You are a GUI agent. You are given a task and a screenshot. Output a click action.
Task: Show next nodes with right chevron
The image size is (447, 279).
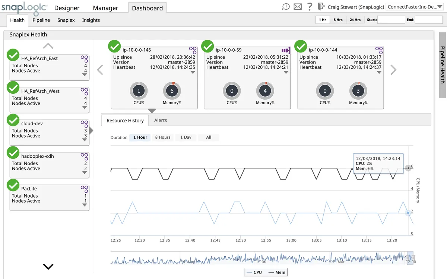(x=393, y=70)
